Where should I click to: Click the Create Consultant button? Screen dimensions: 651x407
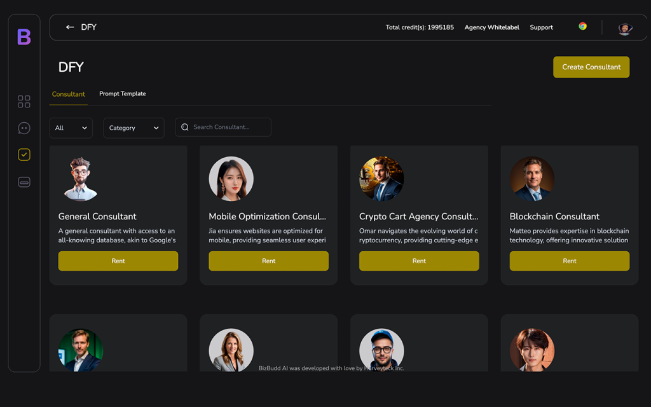tap(591, 67)
